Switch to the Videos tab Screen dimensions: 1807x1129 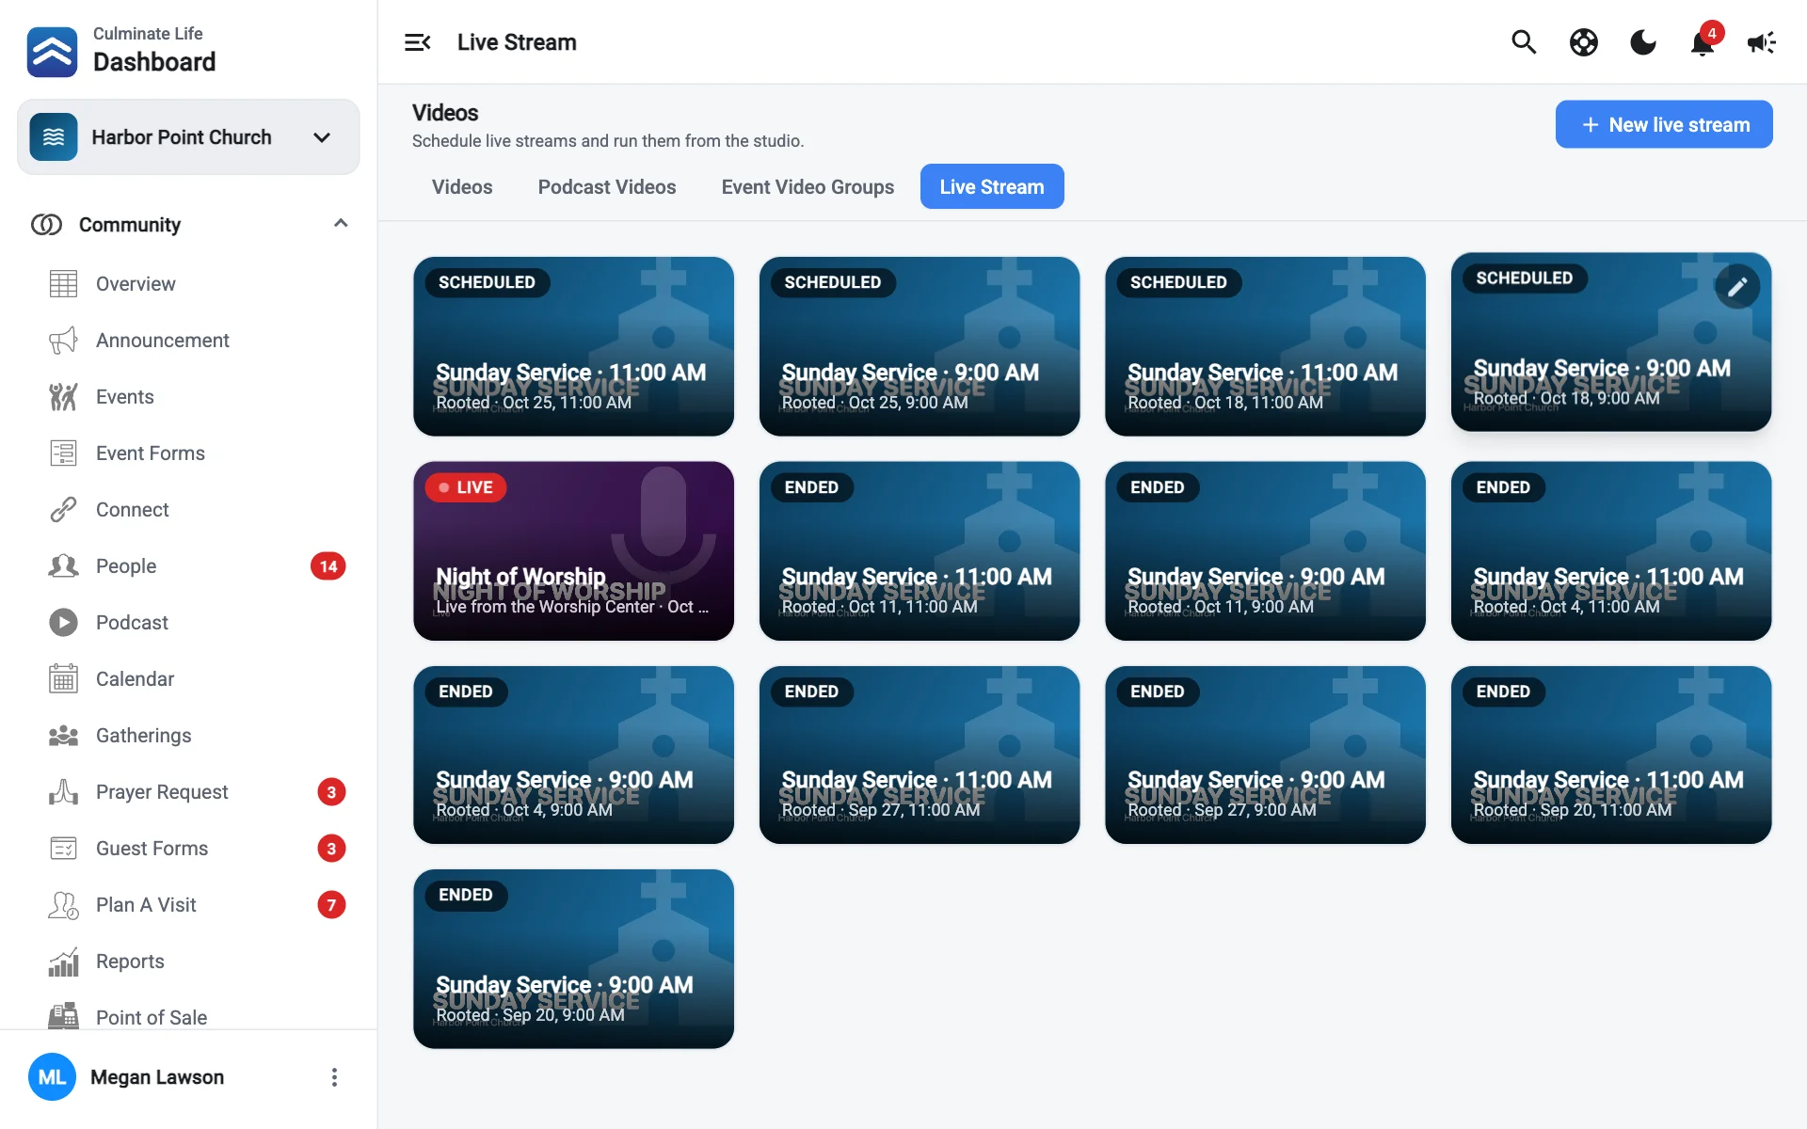tap(462, 187)
